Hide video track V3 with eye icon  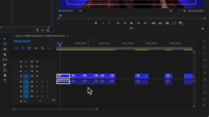pyautogui.click(x=37, y=66)
